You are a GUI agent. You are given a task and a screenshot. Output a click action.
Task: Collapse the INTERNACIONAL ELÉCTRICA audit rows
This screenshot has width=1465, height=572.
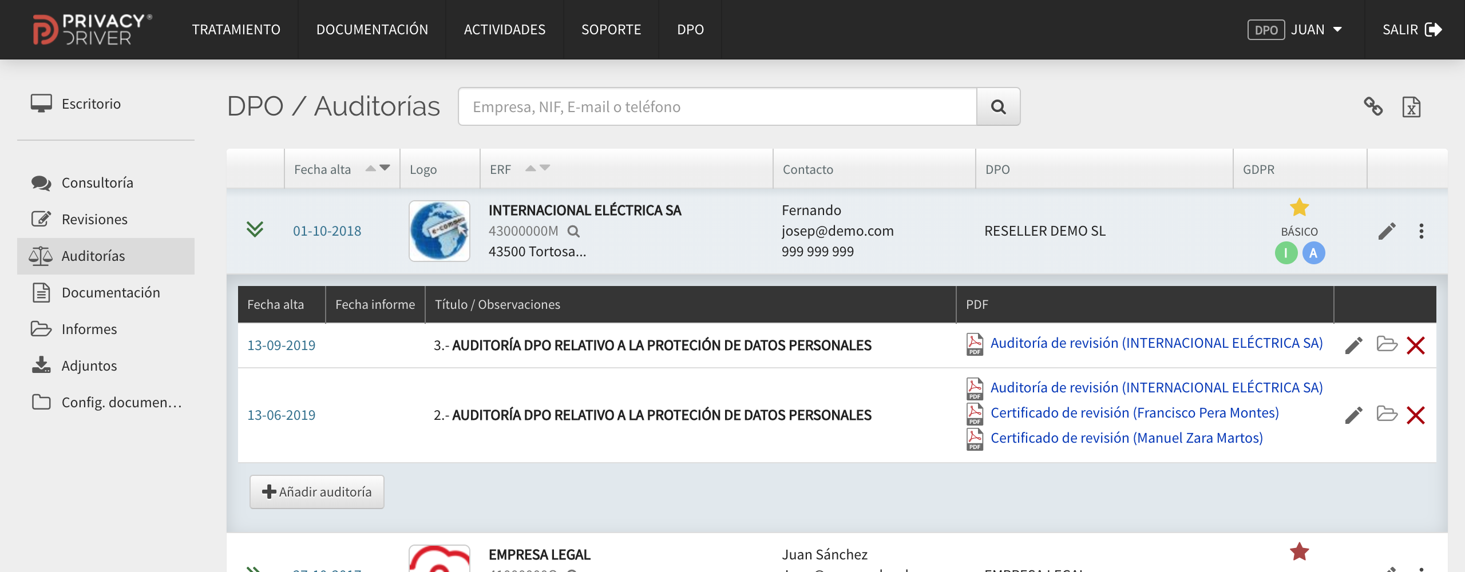point(255,229)
